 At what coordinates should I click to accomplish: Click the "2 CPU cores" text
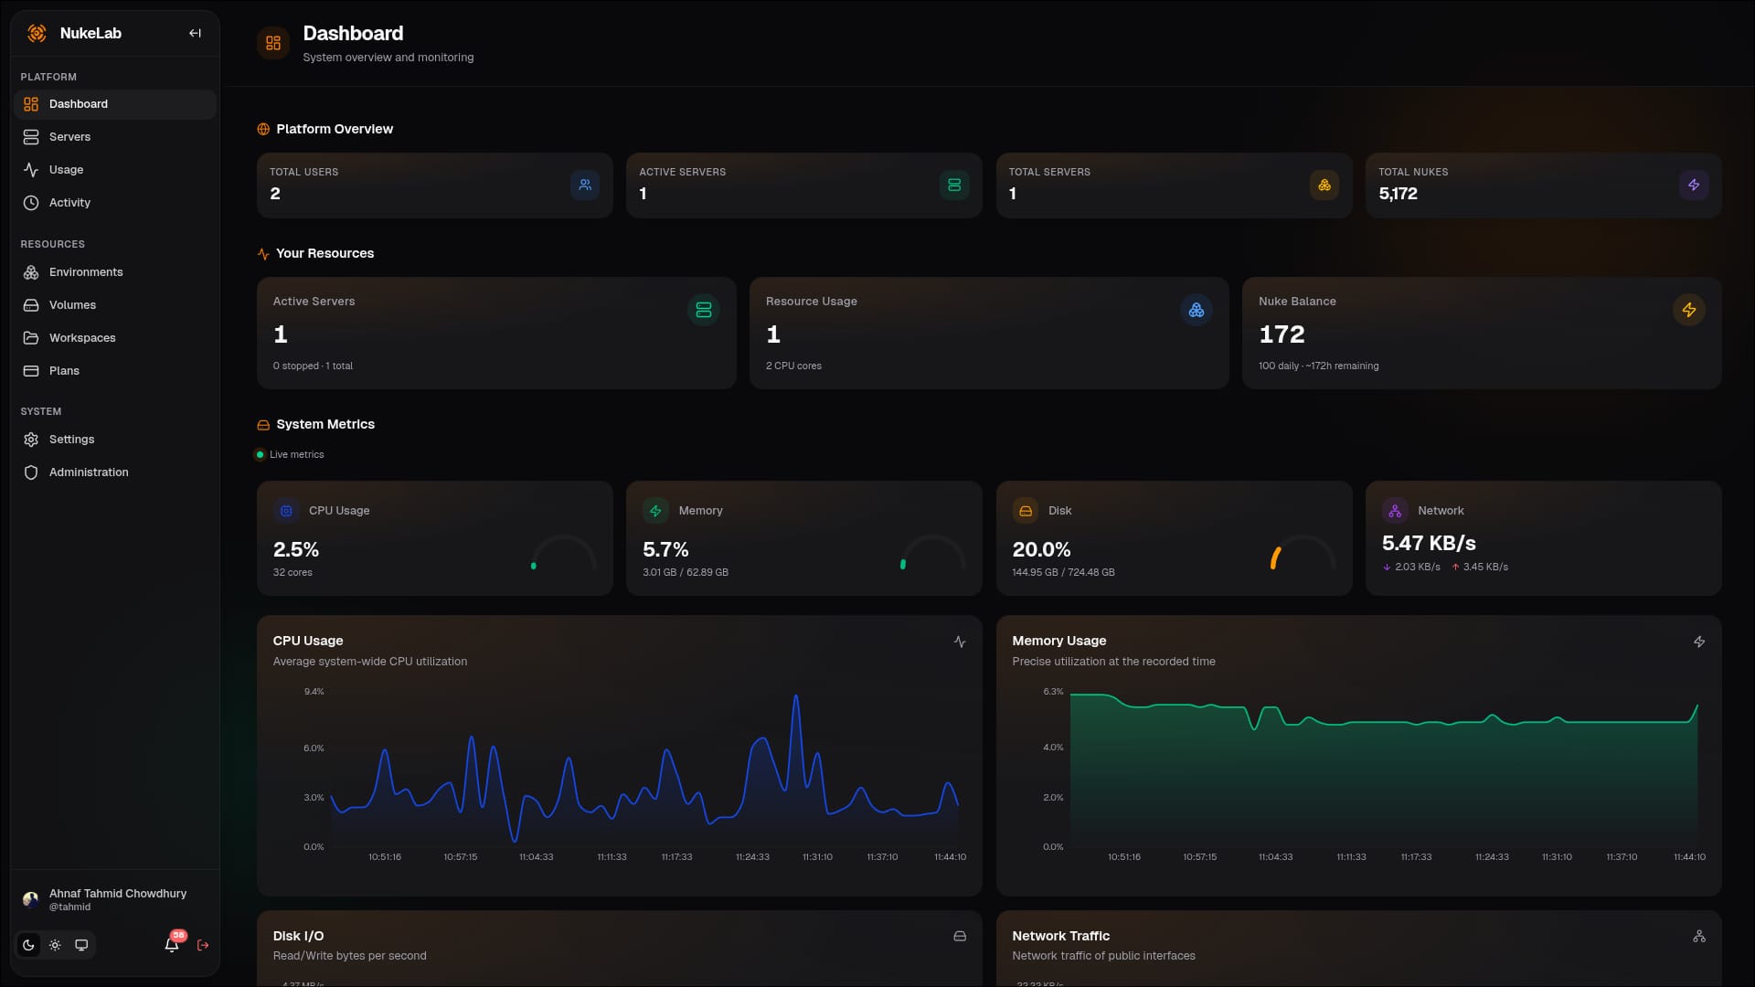click(793, 366)
